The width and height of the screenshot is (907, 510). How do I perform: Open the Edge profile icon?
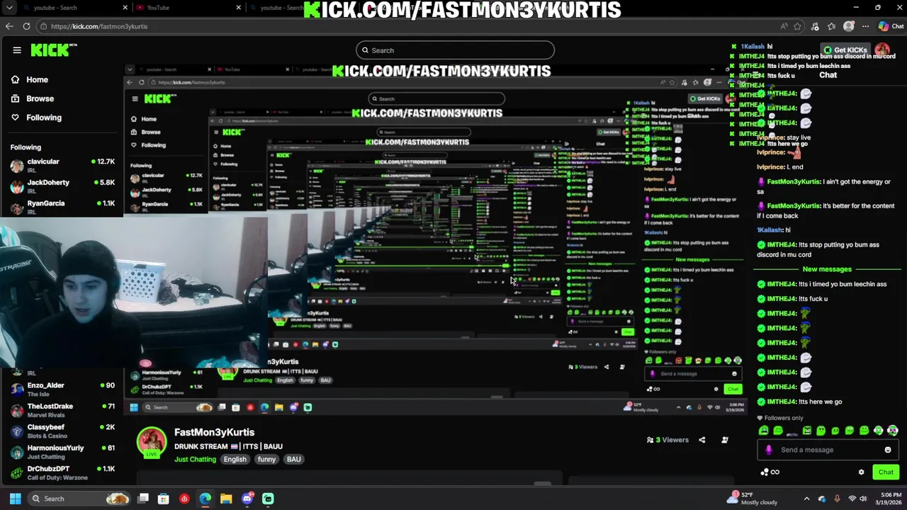click(x=849, y=26)
